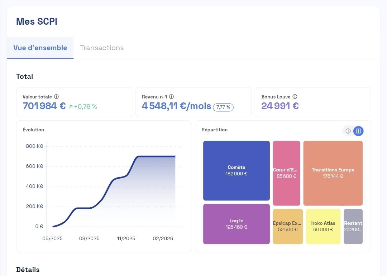Open the Transitions Europe tile
Viewport: 387px width, 276px height.
click(333, 173)
